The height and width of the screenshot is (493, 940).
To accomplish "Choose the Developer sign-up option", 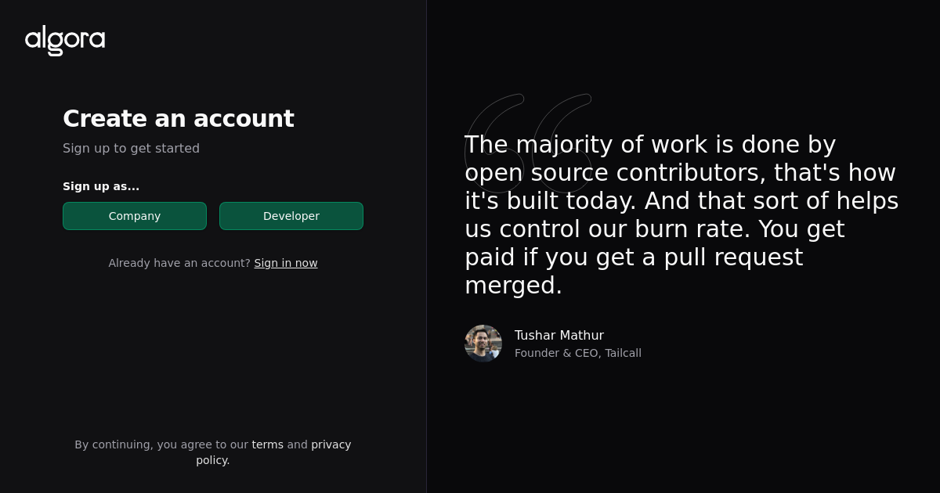I will pos(291,216).
